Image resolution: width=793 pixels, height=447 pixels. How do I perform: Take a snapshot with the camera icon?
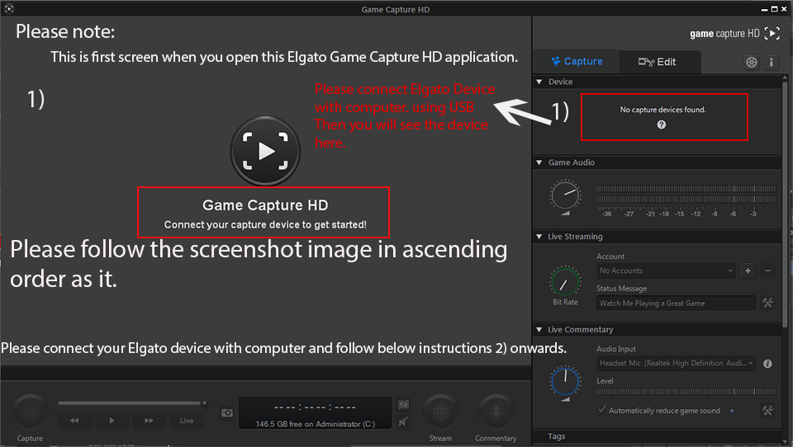pos(227,413)
